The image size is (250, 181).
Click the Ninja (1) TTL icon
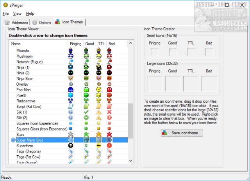click(x=99, y=67)
